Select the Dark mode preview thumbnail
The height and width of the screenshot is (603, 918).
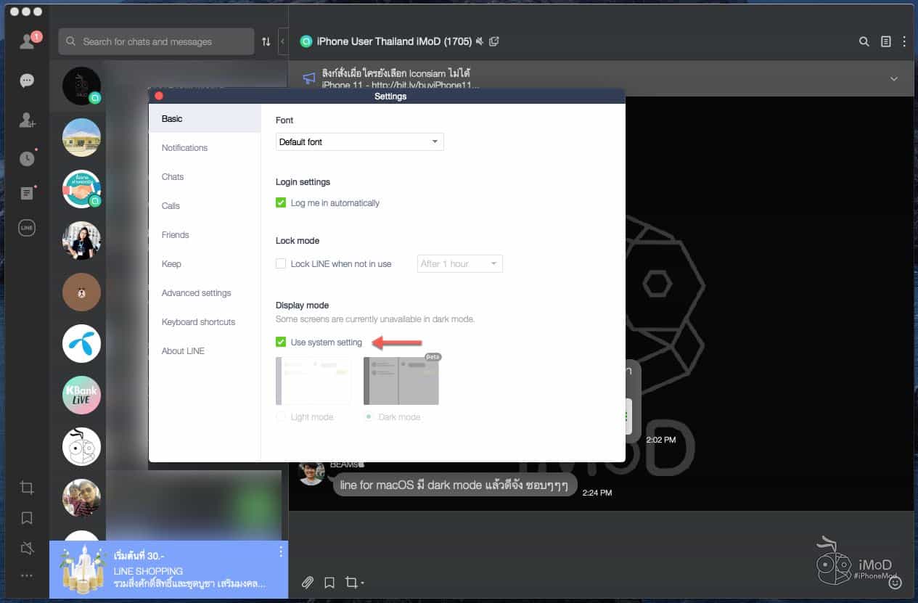pyautogui.click(x=401, y=381)
